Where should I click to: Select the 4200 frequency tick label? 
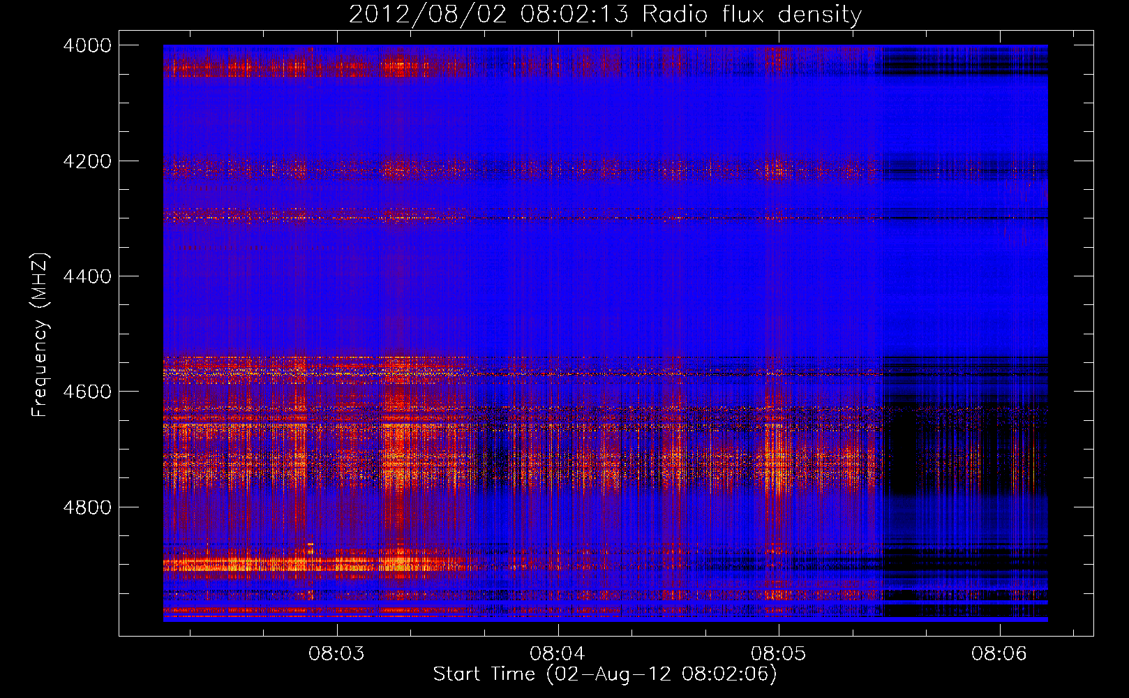[x=87, y=161]
